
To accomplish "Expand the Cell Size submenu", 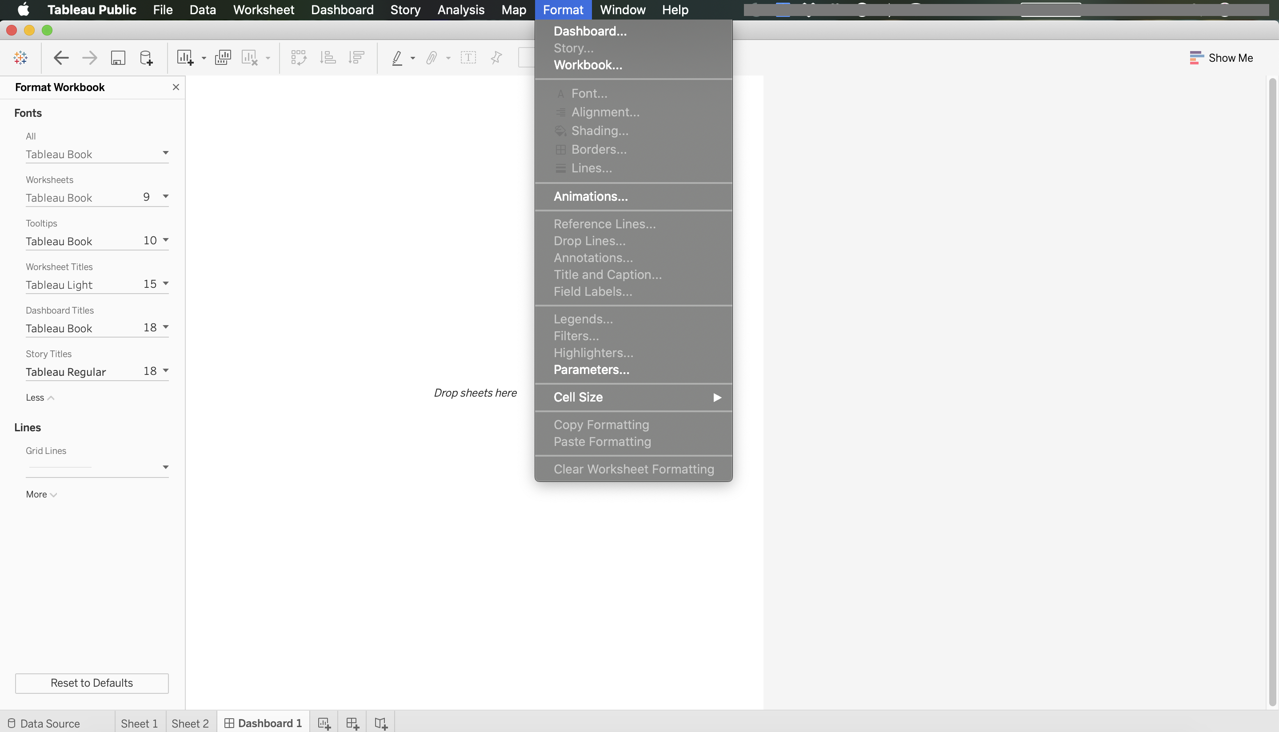I will [633, 397].
